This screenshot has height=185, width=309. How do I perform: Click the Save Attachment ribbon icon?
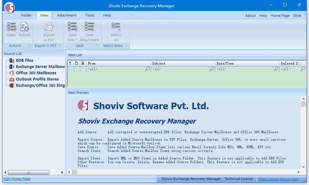point(89,27)
